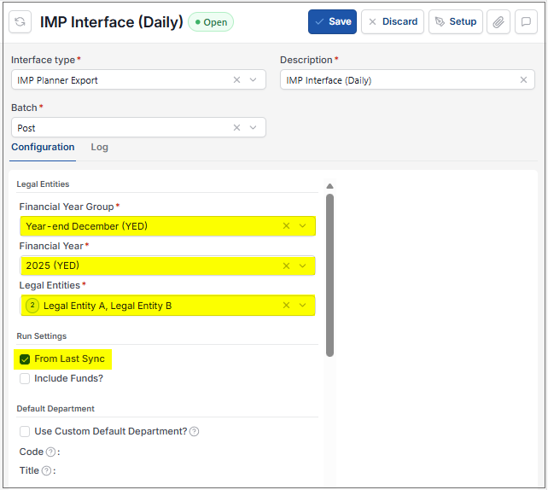This screenshot has width=548, height=490.
Task: Open attachments via the paperclip icon
Action: click(x=498, y=22)
